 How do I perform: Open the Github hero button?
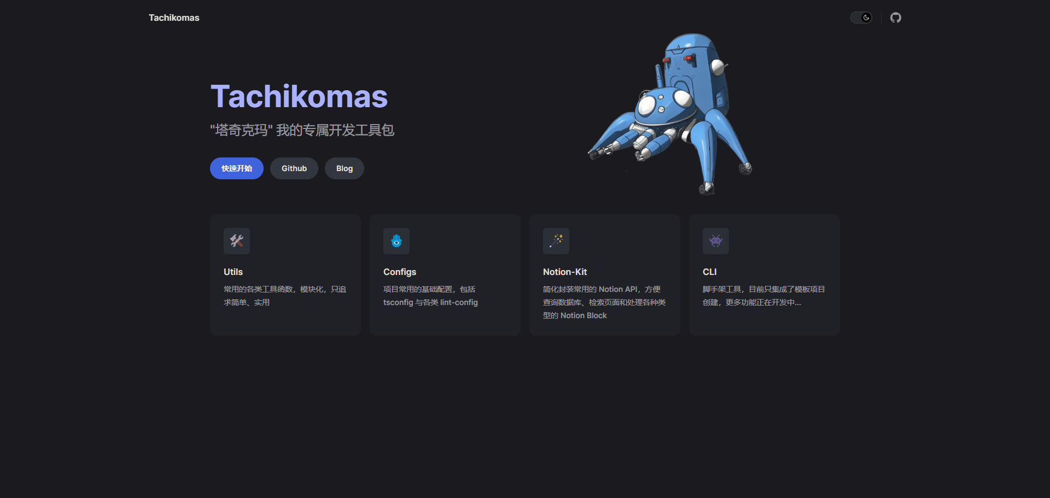(x=294, y=168)
